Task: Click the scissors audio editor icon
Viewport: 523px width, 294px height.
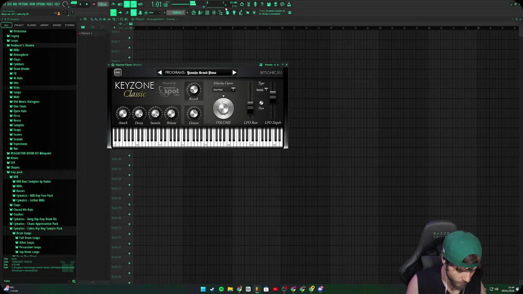Action: pos(248,4)
